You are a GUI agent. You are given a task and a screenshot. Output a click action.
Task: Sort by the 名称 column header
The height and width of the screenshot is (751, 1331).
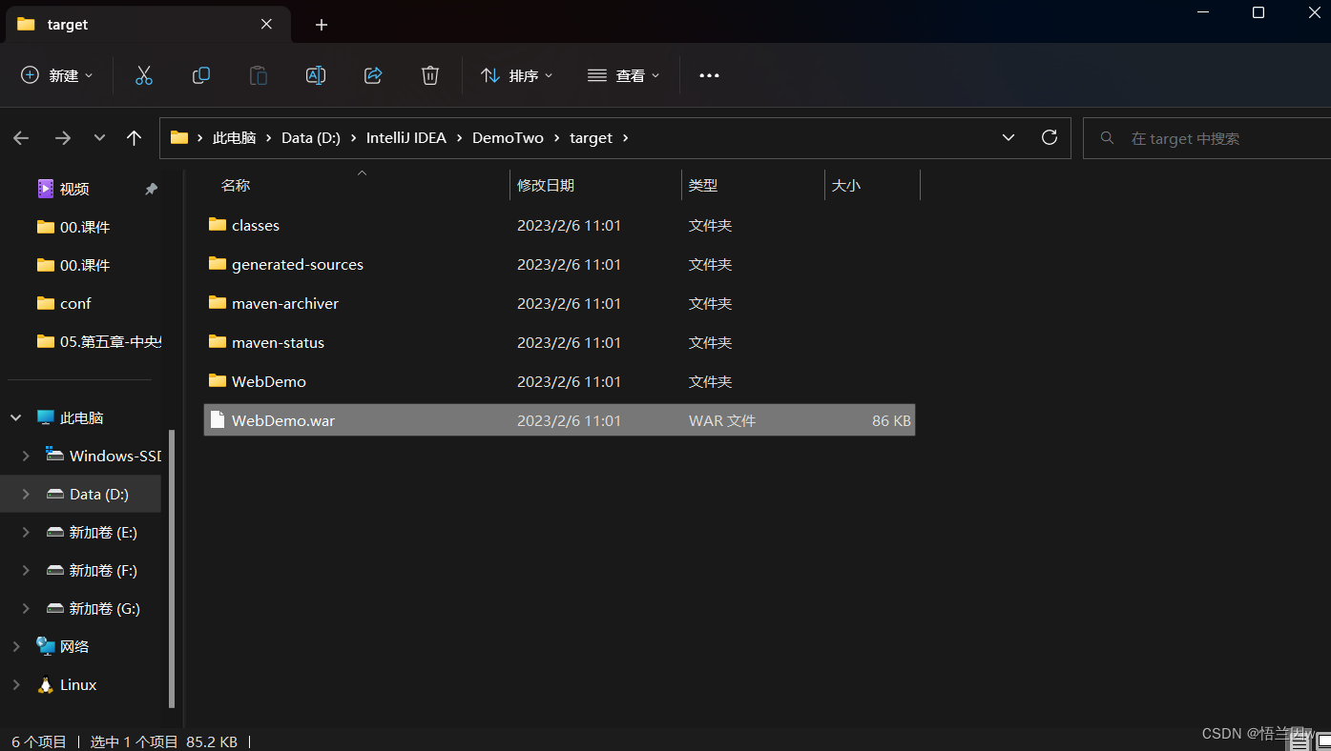[357, 186]
